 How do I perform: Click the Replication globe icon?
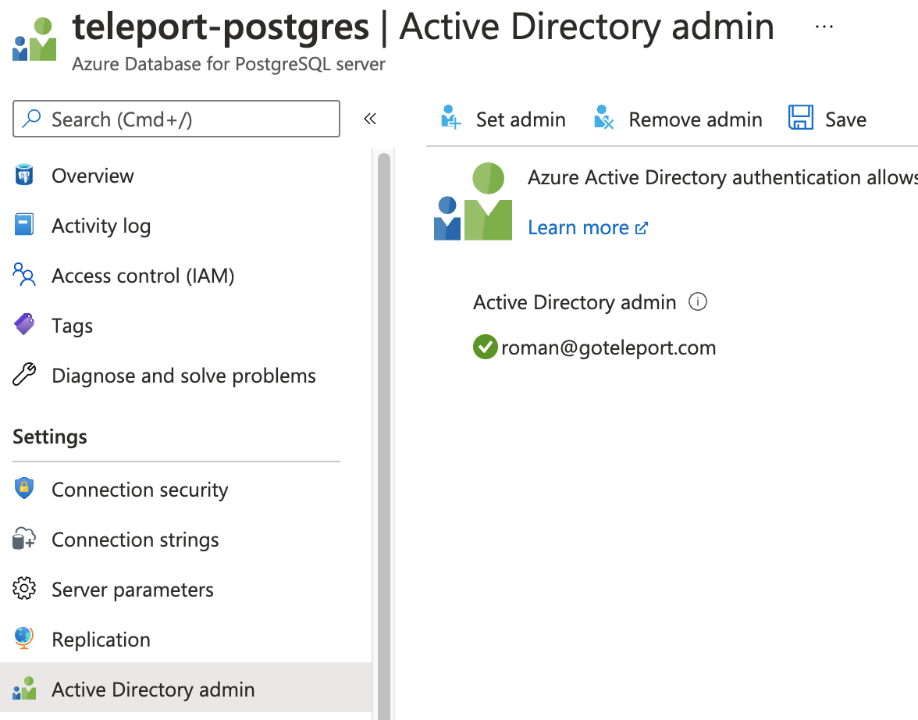24,639
